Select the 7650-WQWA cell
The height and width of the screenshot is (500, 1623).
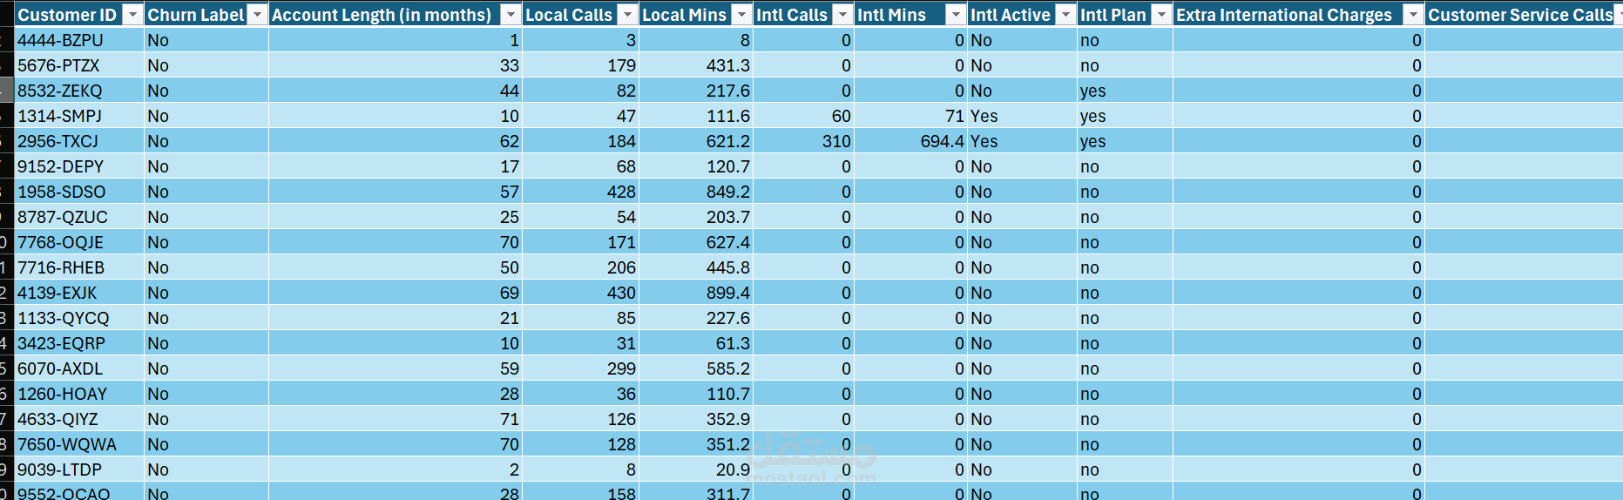79,444
